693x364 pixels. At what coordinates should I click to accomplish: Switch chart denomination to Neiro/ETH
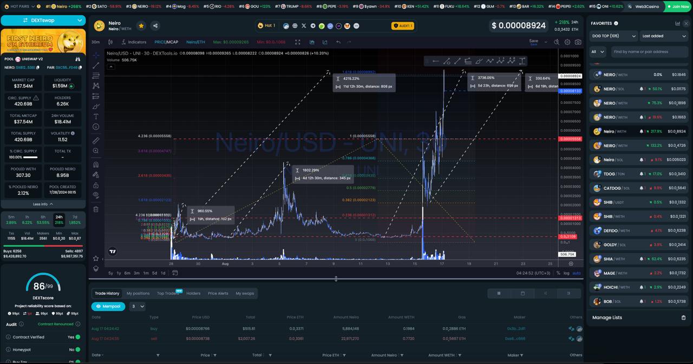coord(195,42)
